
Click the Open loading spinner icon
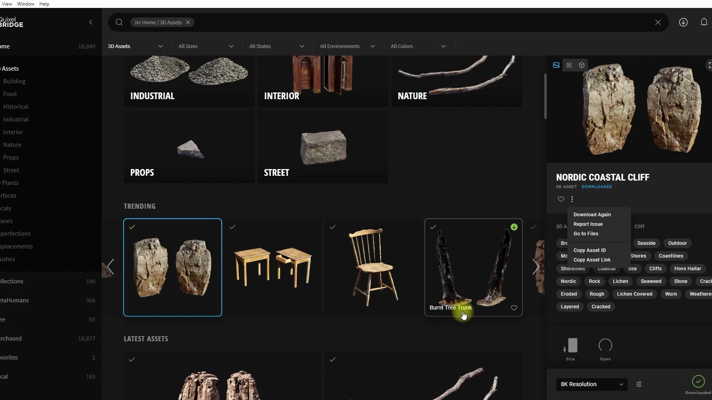pos(606,345)
